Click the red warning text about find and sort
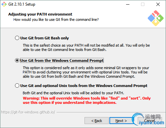This screenshot has height=128, width=166. click(87, 100)
